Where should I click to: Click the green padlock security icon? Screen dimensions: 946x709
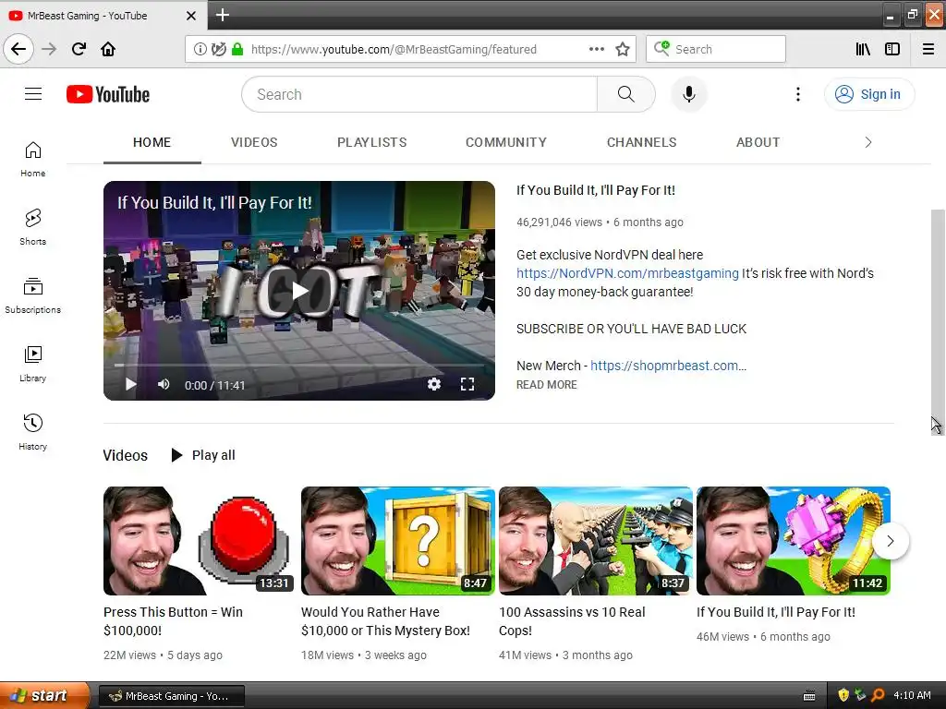(237, 50)
